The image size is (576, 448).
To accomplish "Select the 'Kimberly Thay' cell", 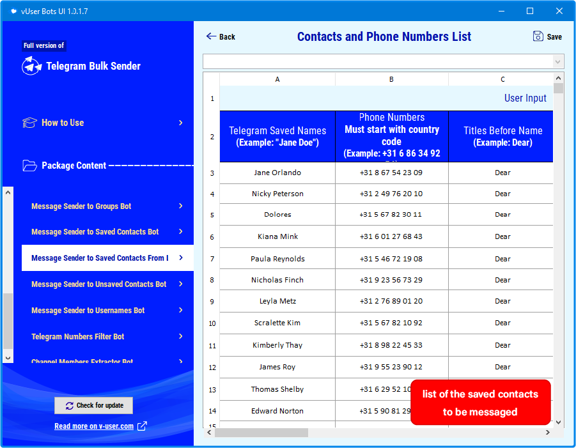I will (x=277, y=345).
